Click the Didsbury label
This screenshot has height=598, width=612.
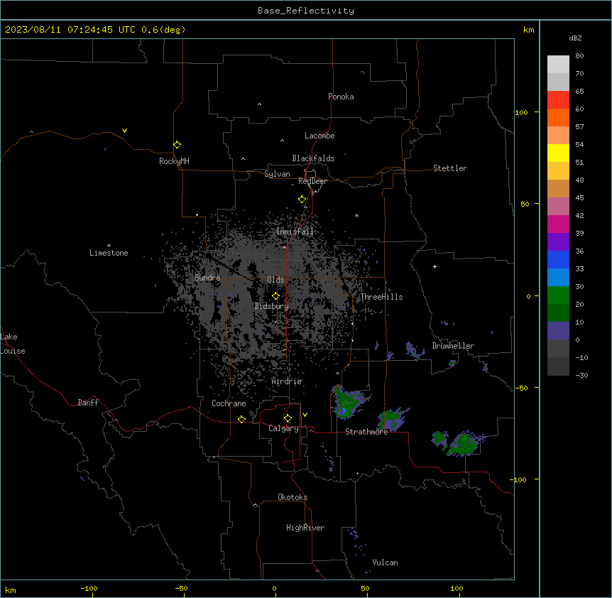[x=272, y=306]
